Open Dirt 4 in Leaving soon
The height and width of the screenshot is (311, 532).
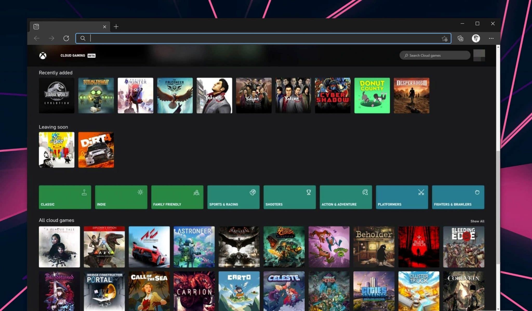point(96,150)
